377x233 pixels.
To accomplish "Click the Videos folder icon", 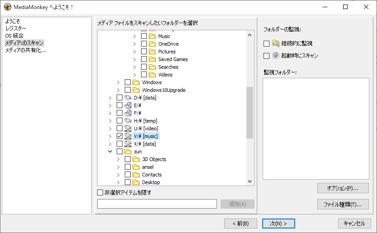I will 152,75.
